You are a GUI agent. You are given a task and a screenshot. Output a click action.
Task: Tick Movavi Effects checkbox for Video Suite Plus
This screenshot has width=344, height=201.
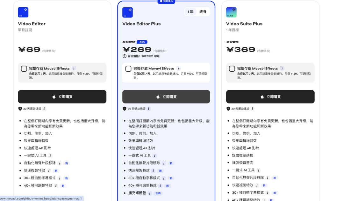click(232, 69)
